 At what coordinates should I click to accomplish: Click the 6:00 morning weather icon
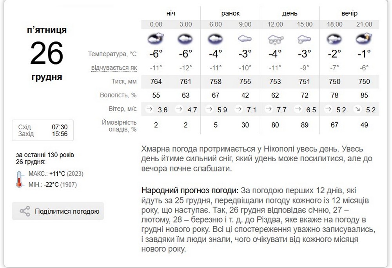click(x=215, y=39)
